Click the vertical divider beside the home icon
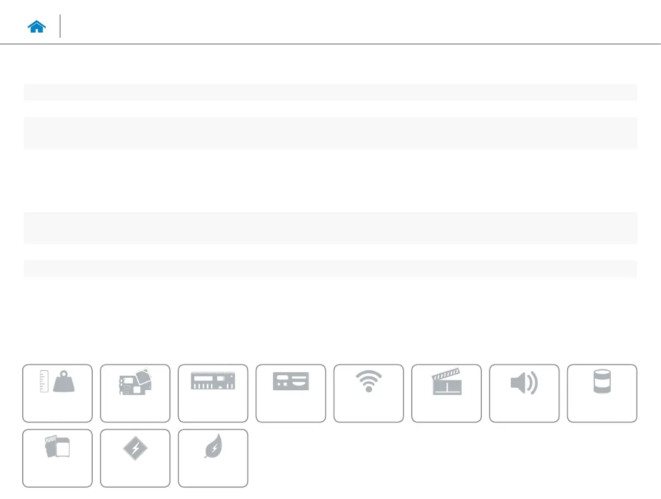This screenshot has height=499, width=661. [x=60, y=26]
